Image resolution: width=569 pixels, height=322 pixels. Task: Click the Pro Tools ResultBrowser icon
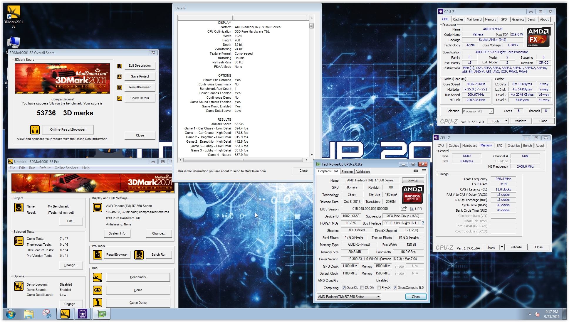(98, 255)
